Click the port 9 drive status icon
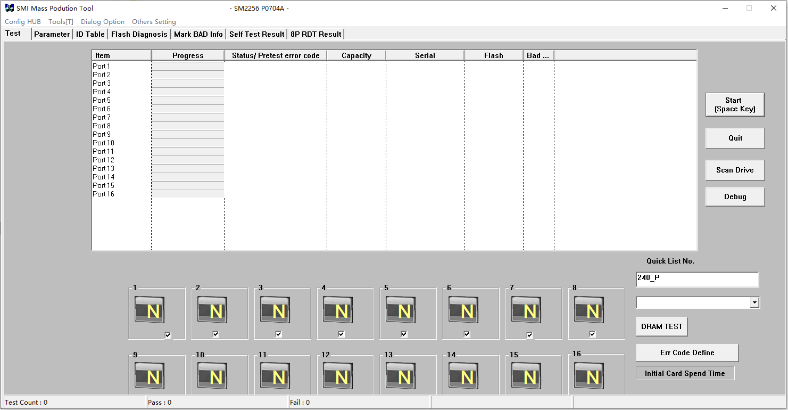The height and width of the screenshot is (410, 788). coord(150,376)
